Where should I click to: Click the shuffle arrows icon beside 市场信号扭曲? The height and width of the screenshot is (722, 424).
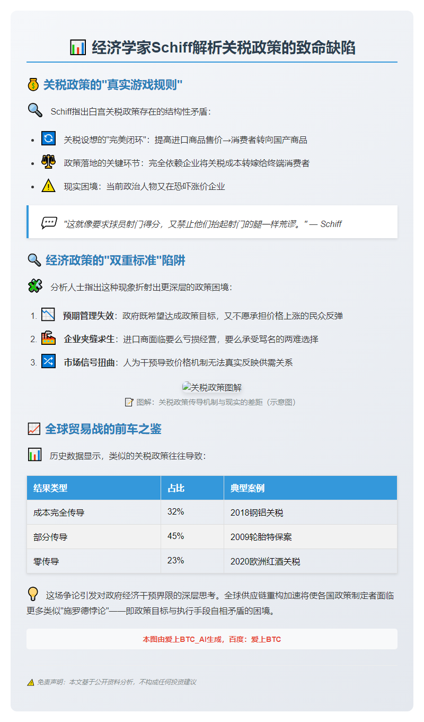click(x=48, y=362)
